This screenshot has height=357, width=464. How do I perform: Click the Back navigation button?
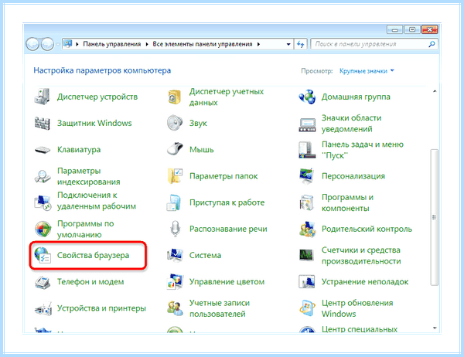click(32, 44)
